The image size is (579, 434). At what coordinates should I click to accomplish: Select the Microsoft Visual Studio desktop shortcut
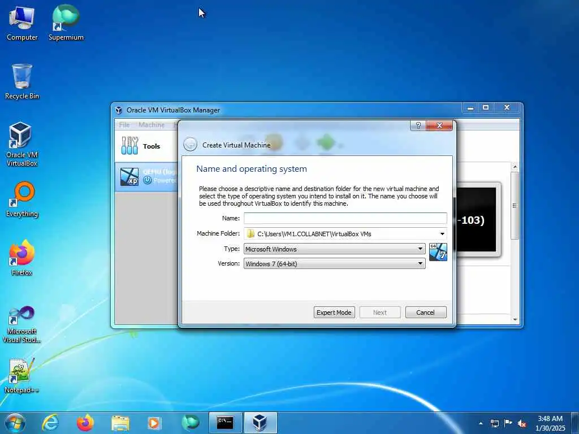coord(21,325)
